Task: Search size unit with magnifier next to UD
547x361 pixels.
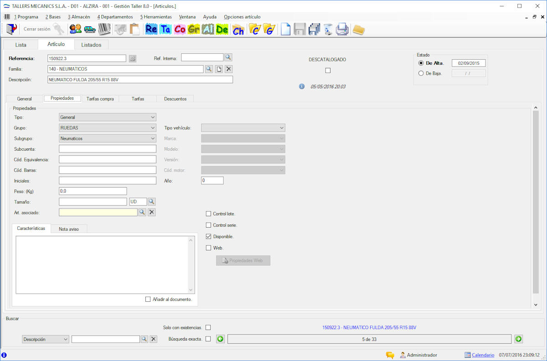Action: coord(152,201)
